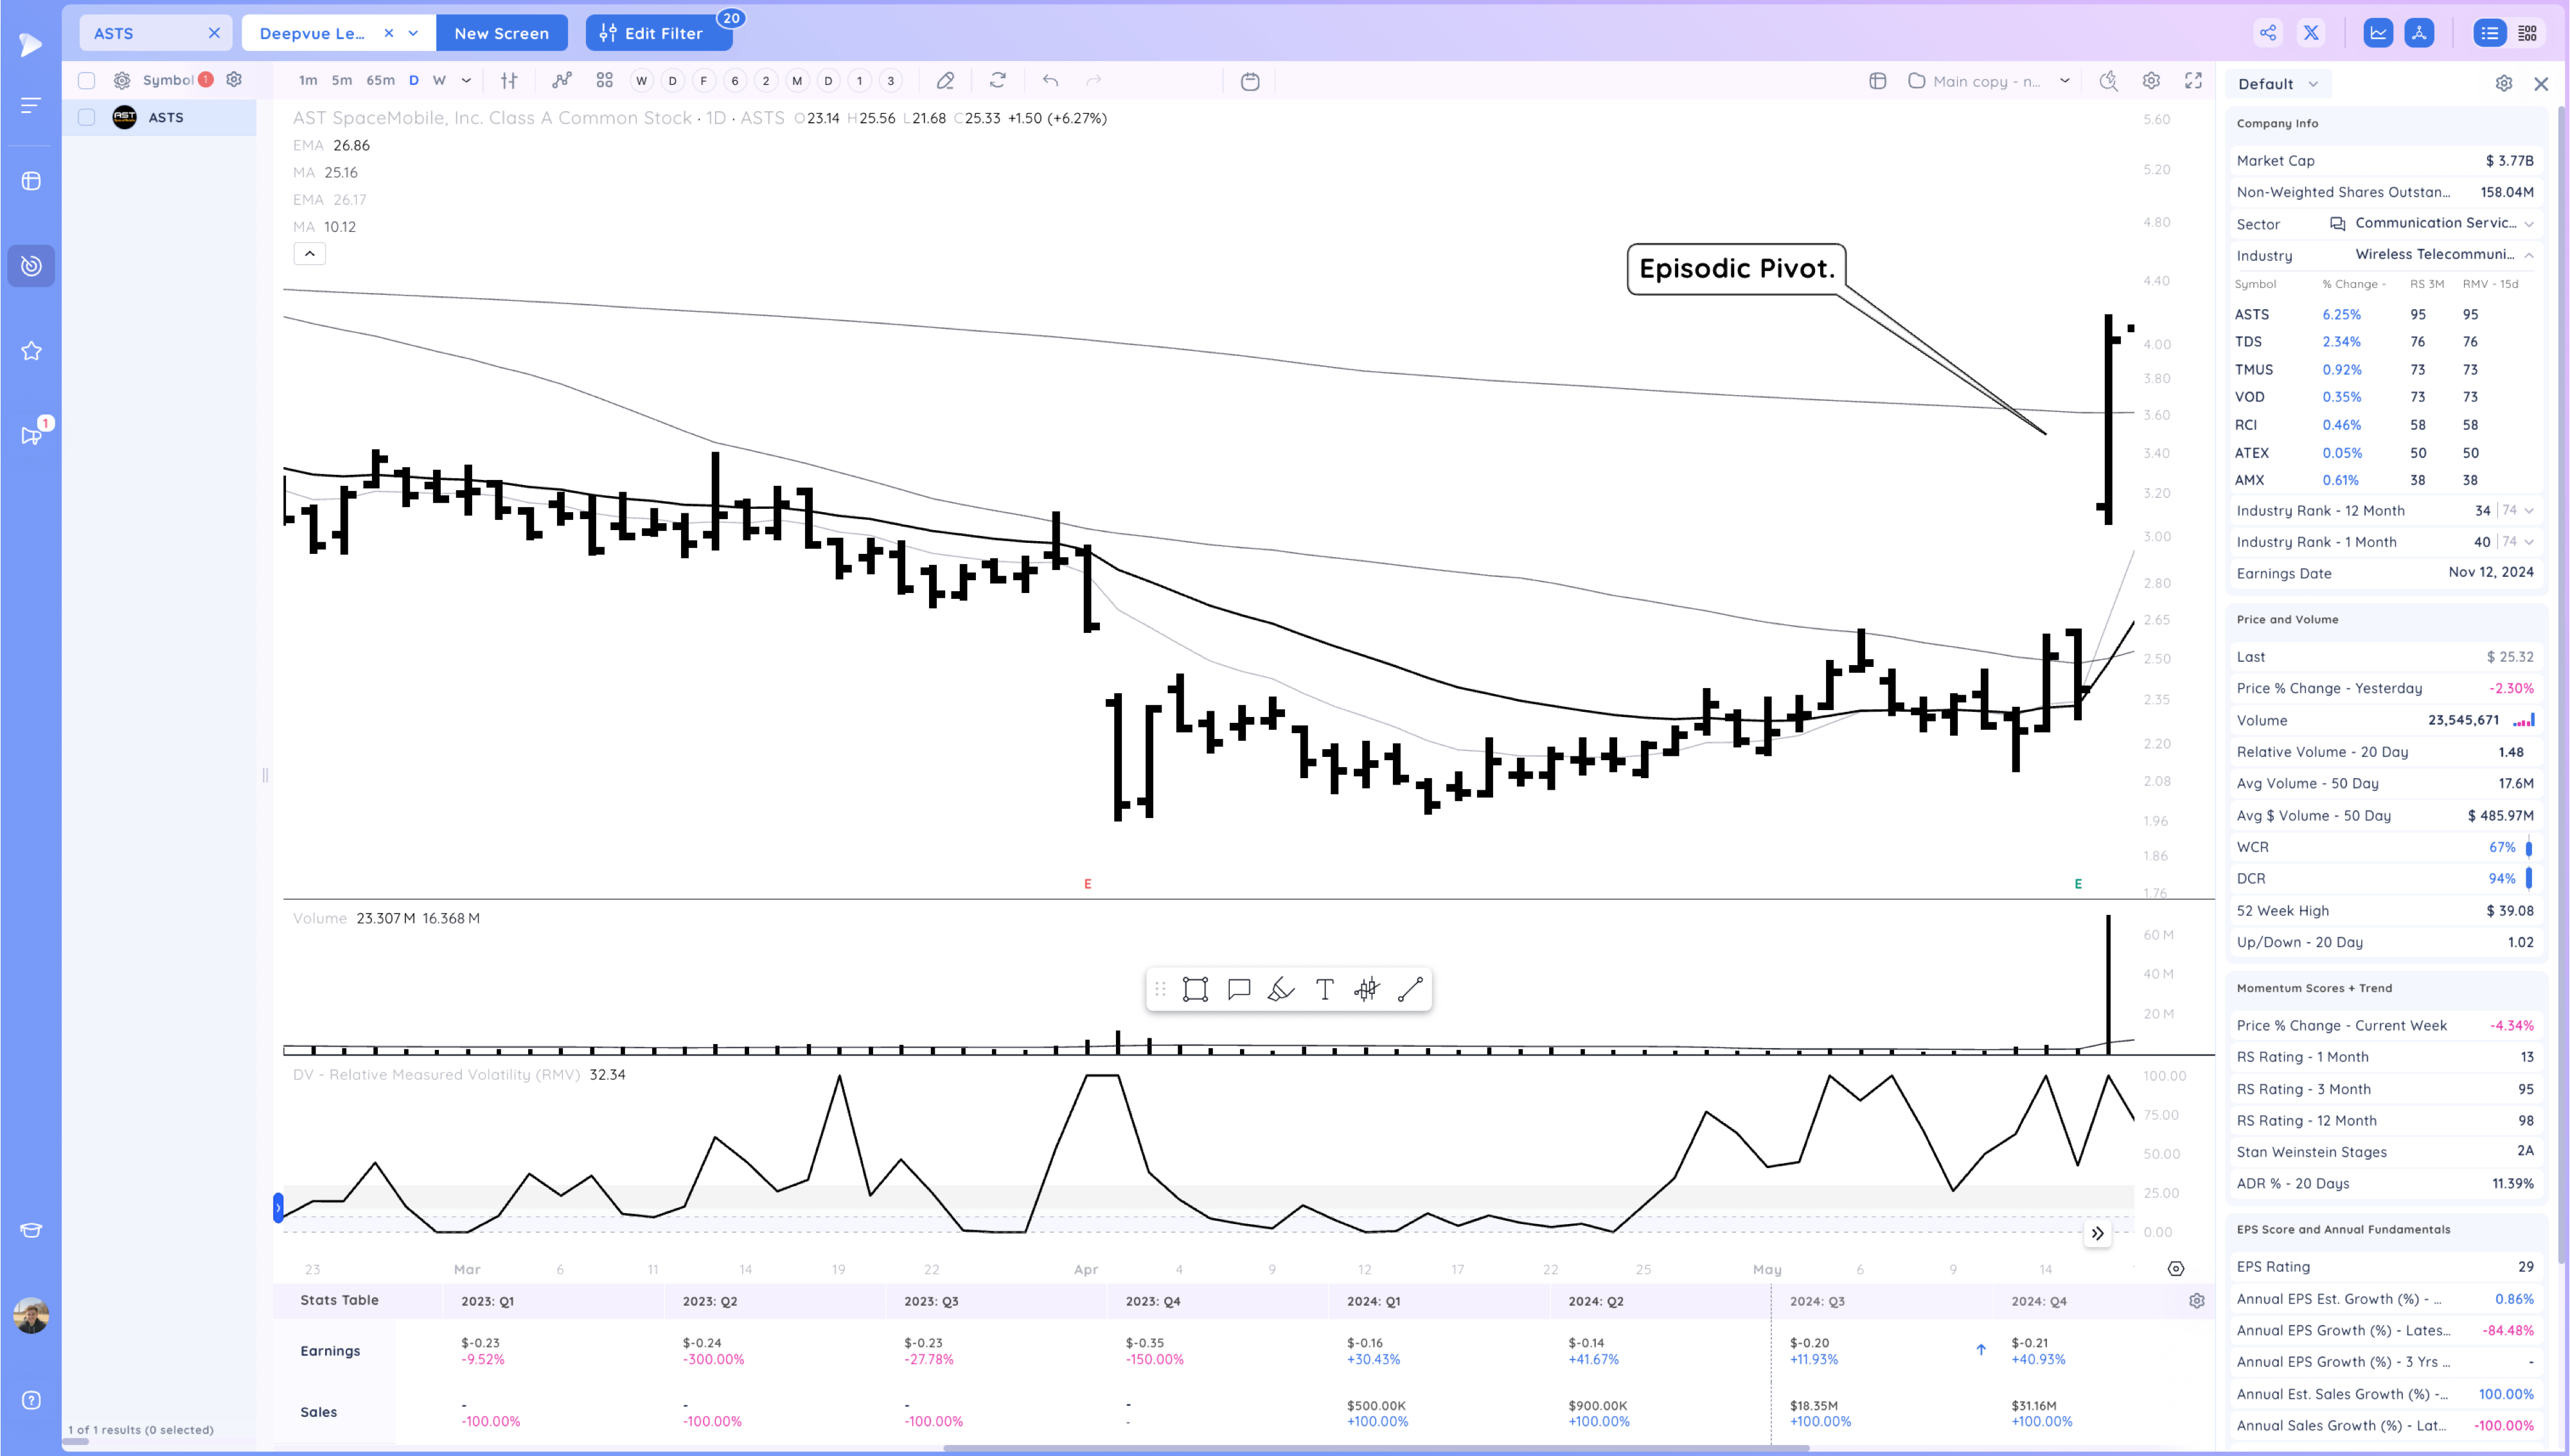Select the Daily (D) timeframe
The width and height of the screenshot is (2570, 1456).
coord(414,81)
